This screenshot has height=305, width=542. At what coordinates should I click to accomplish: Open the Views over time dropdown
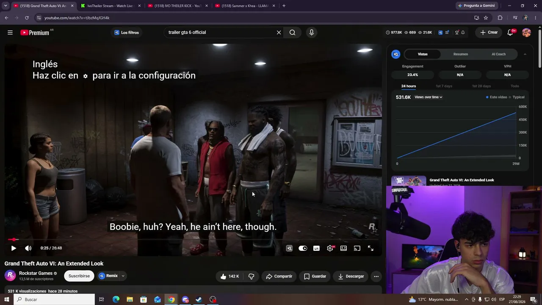429,97
